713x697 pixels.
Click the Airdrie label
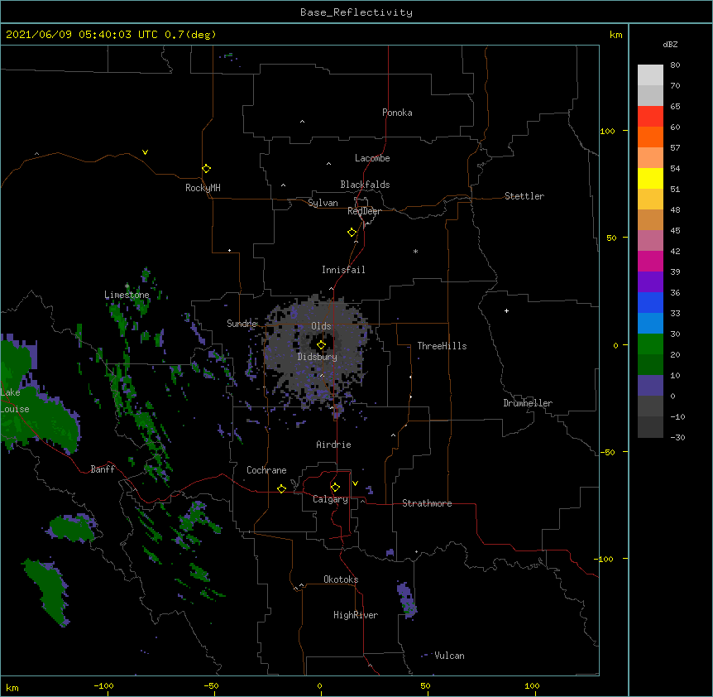pyautogui.click(x=334, y=445)
